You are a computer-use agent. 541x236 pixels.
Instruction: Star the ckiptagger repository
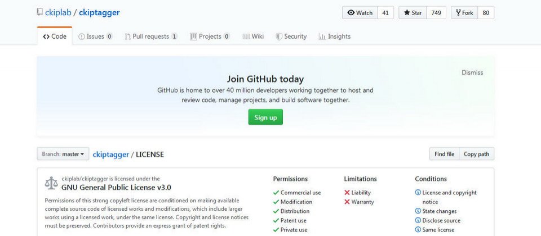pos(413,13)
